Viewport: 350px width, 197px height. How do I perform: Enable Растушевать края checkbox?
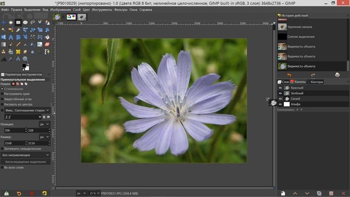2,94
